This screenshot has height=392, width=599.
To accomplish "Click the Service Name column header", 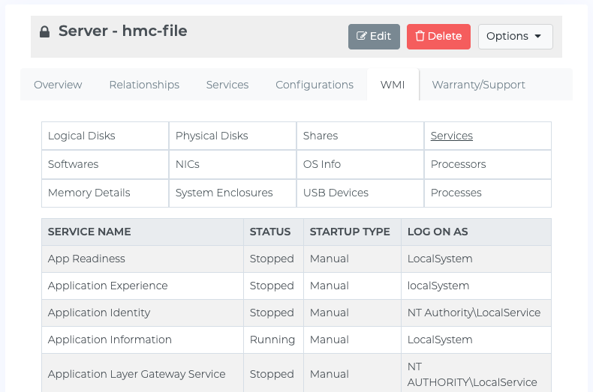I will coord(89,232).
